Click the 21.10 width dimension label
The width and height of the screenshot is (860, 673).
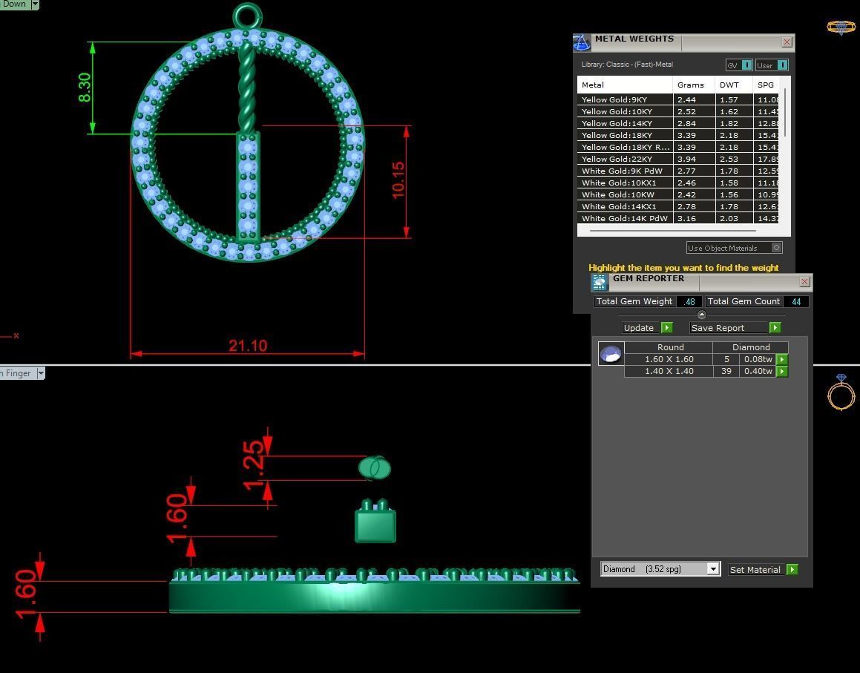(248, 346)
